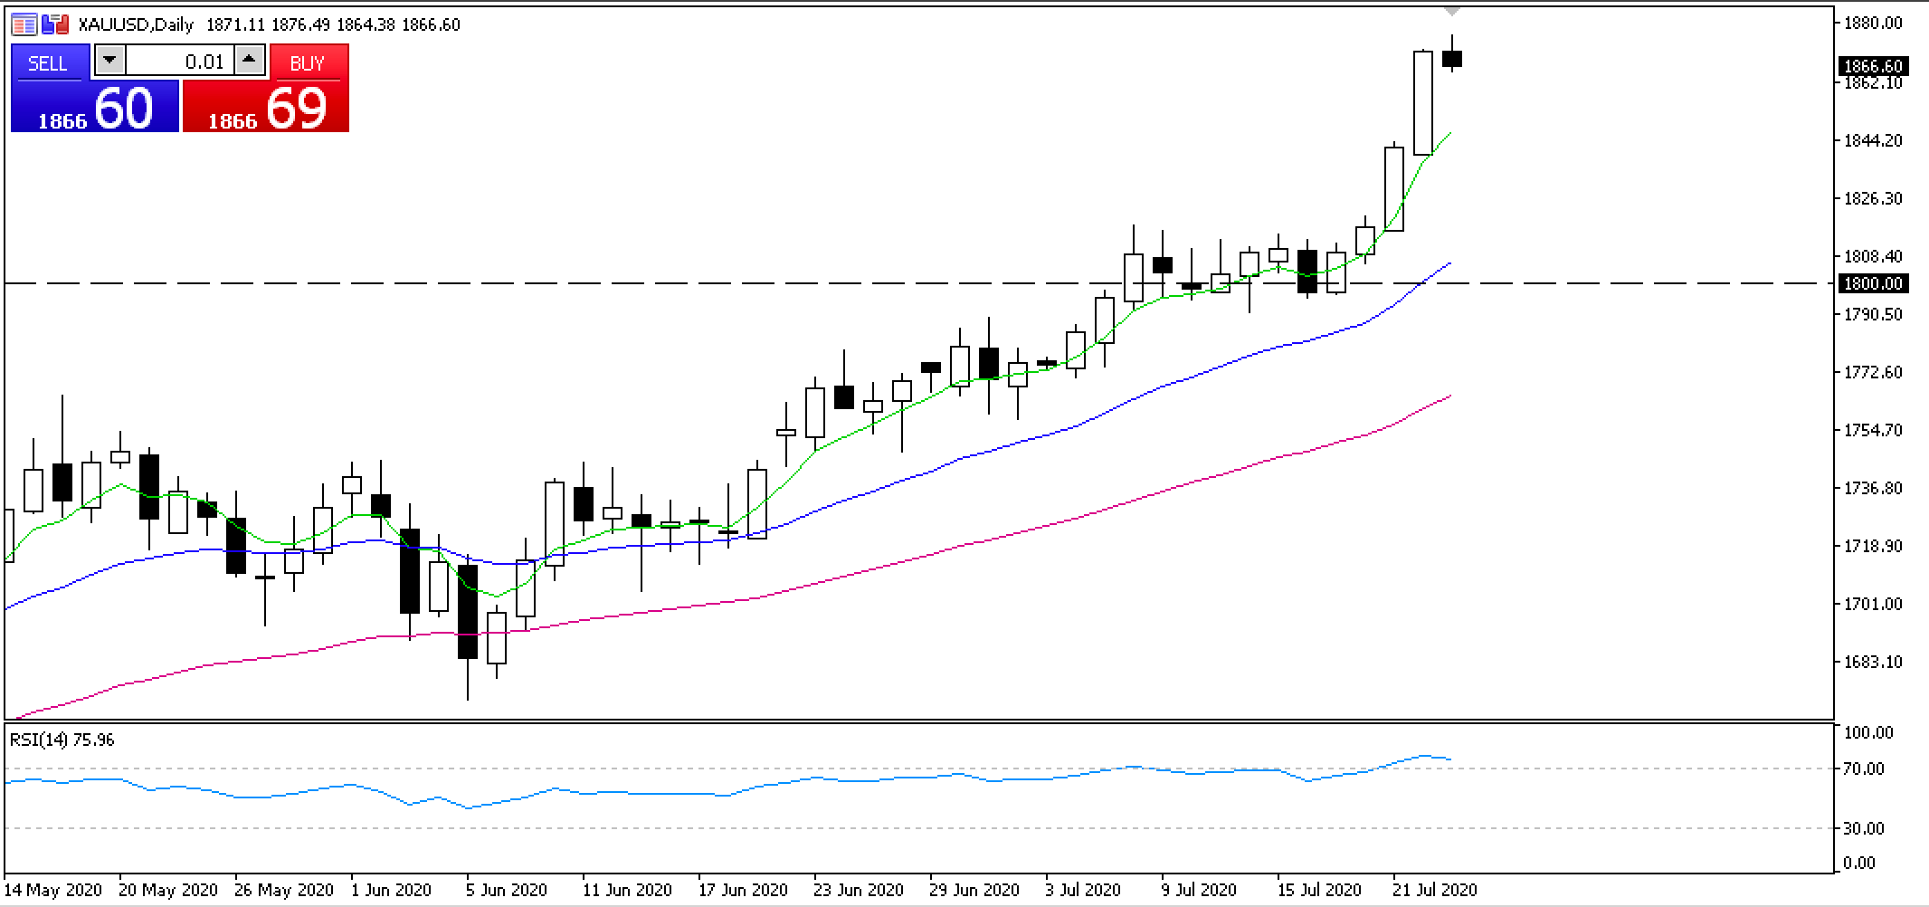Click the 21 Jul 2020 date label

point(1433,890)
